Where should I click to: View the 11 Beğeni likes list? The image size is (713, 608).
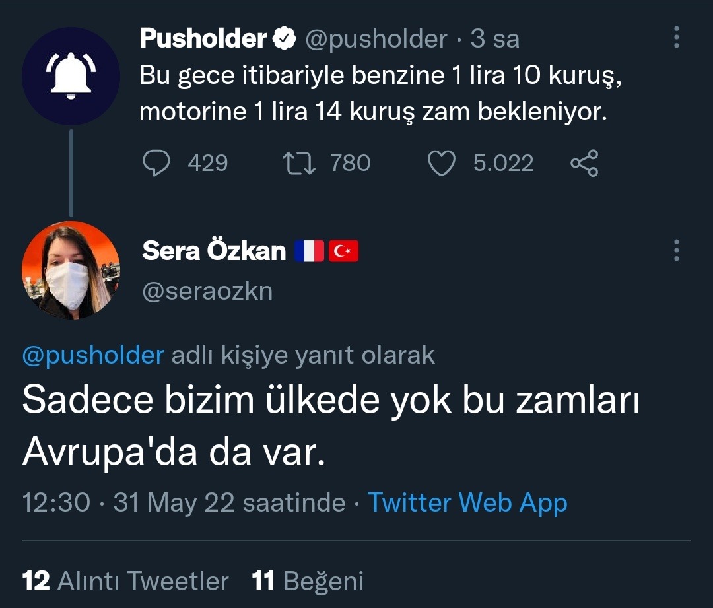[x=308, y=581]
